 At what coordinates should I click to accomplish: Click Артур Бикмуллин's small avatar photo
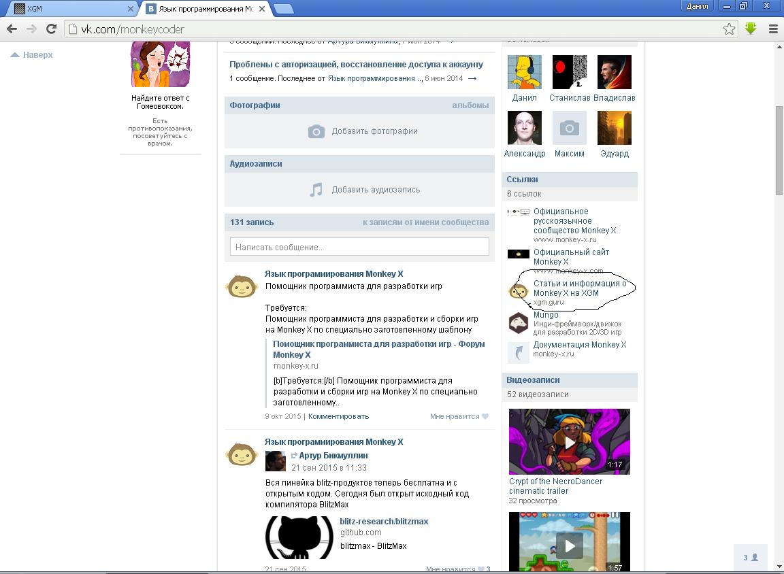275,461
